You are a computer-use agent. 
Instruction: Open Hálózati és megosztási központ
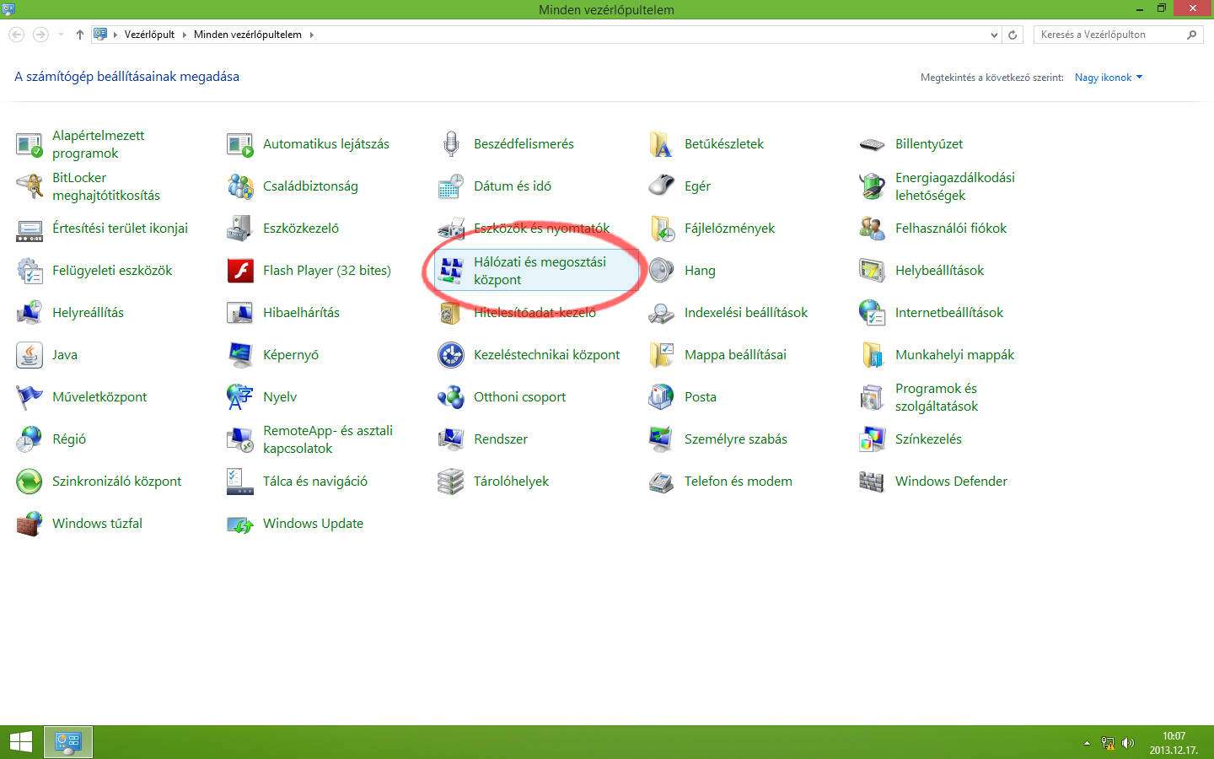(539, 271)
